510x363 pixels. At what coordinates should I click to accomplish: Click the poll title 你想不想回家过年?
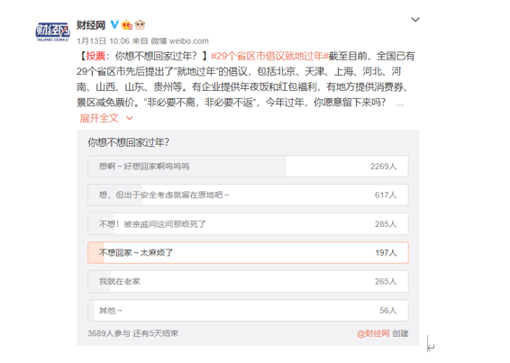click(129, 142)
